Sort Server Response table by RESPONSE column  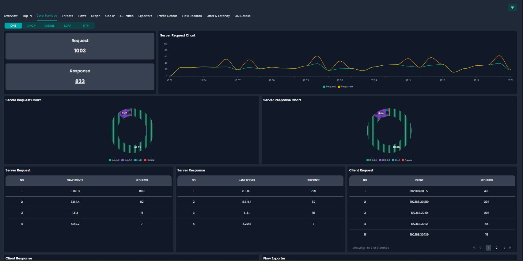[x=313, y=180]
